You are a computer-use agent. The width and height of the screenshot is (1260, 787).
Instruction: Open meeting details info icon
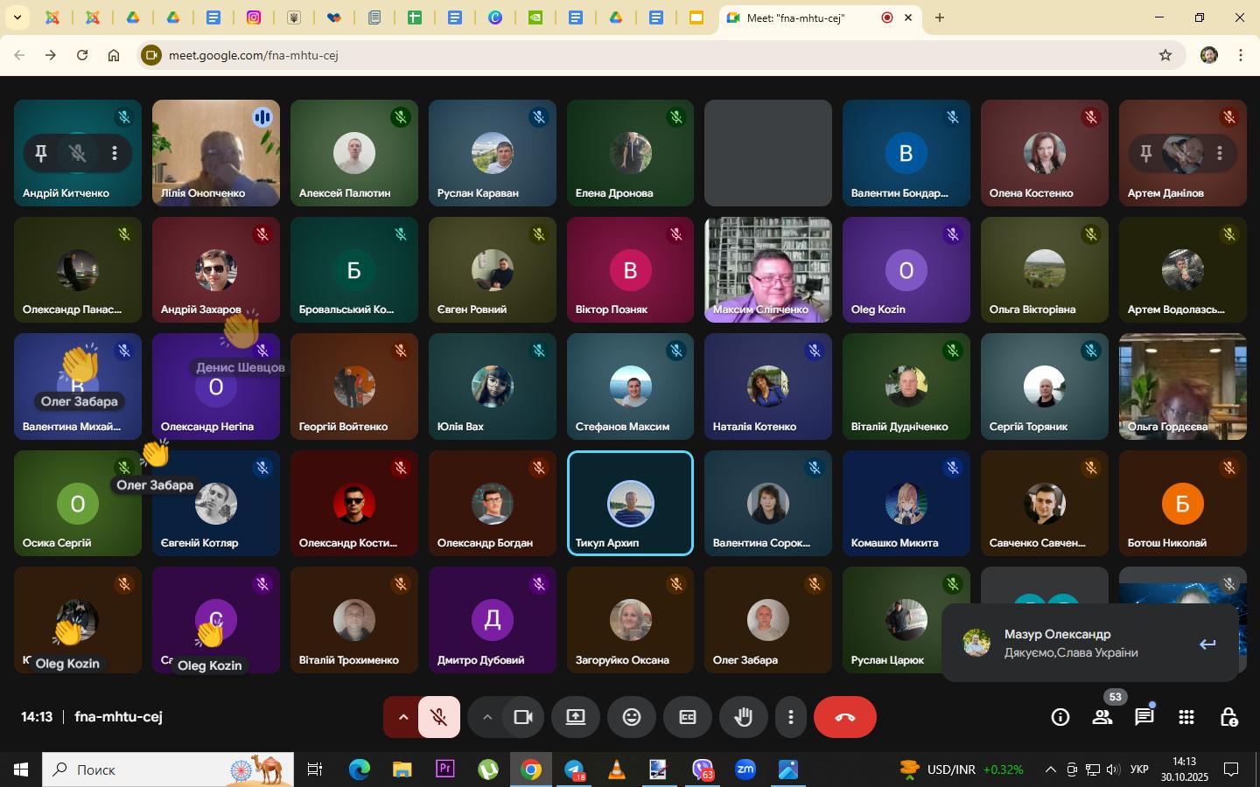[x=1060, y=717]
